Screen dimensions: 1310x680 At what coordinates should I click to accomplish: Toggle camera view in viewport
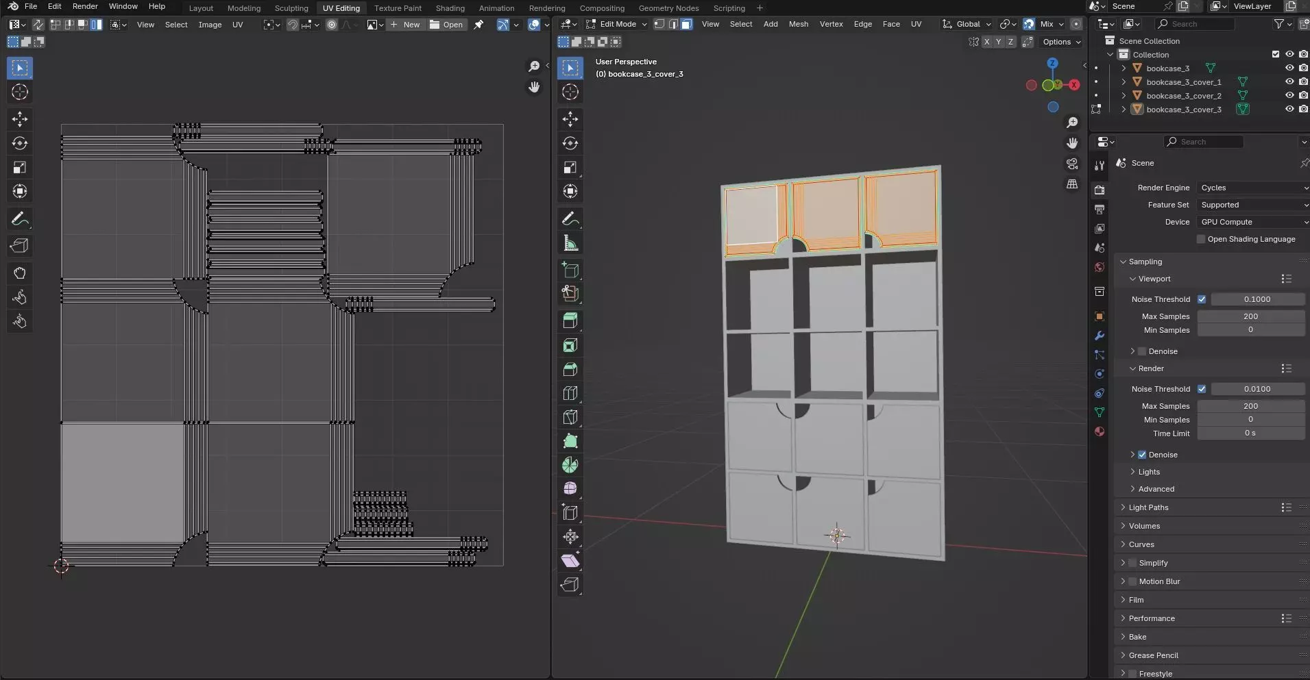pos(1072,164)
